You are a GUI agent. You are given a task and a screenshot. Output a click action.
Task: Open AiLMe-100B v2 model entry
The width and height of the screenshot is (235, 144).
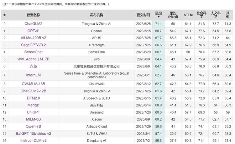pyautogui.click(x=34, y=38)
